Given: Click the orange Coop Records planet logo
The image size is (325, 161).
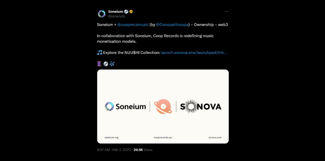Looking at the screenshot, I should click(x=163, y=106).
